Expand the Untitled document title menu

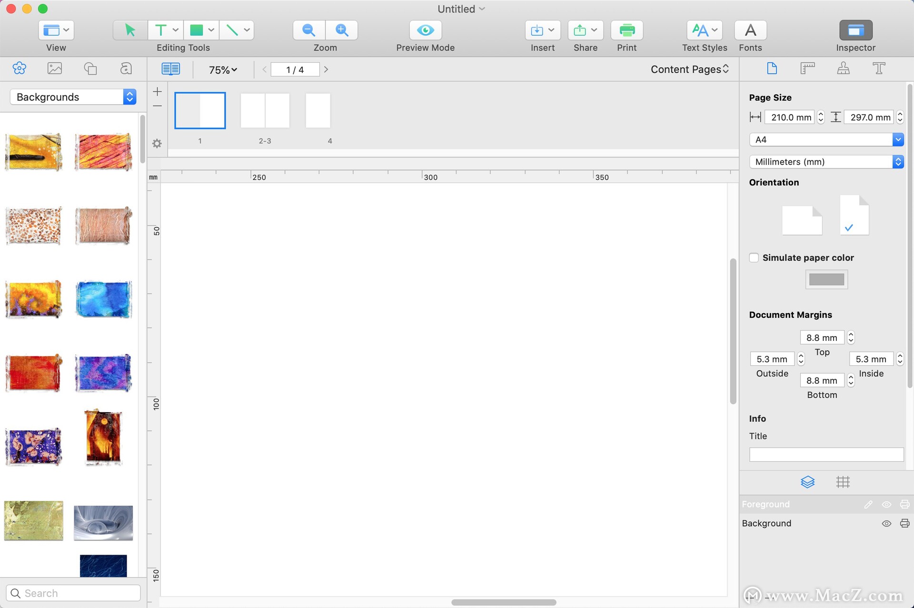tap(482, 9)
